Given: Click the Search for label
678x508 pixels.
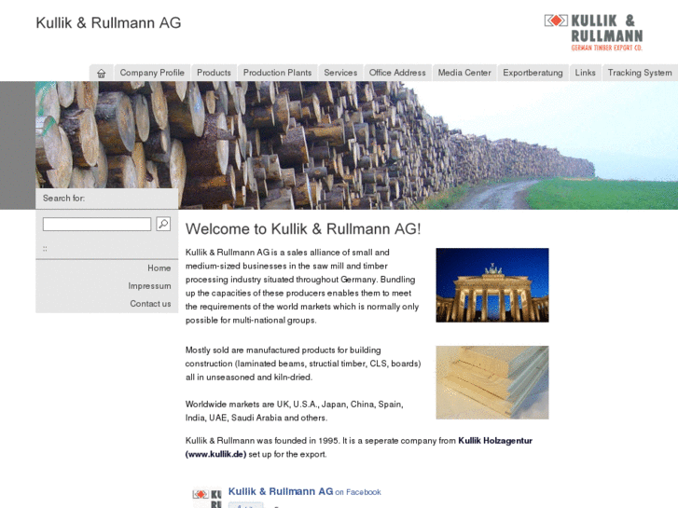Looking at the screenshot, I should point(63,198).
